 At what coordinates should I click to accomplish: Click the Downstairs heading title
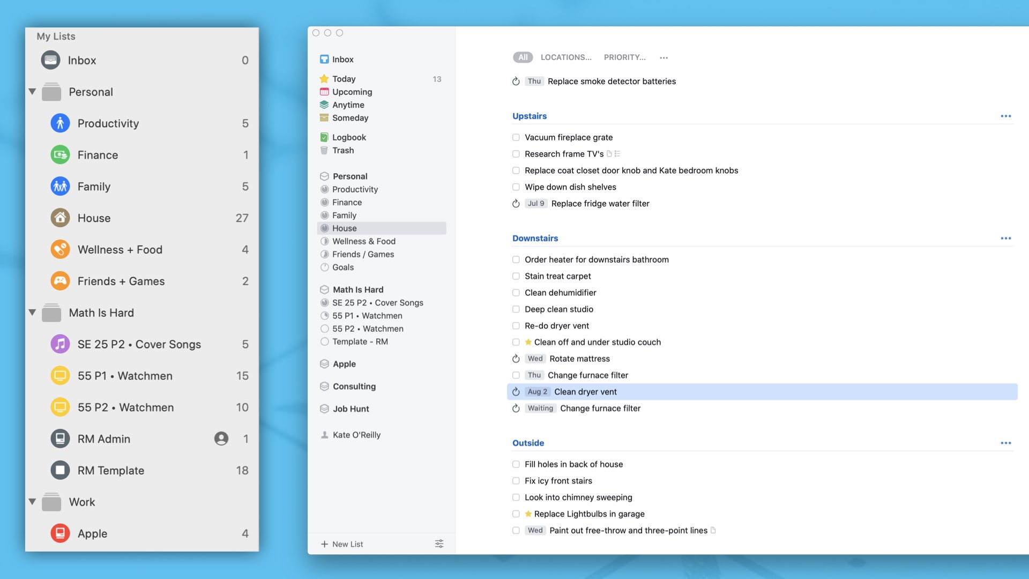click(535, 239)
